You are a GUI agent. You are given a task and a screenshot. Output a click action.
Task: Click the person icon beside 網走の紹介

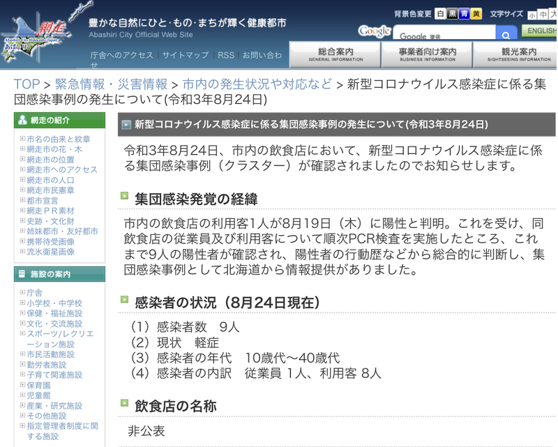point(22,120)
